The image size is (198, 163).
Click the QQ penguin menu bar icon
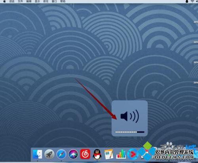click(187, 1)
